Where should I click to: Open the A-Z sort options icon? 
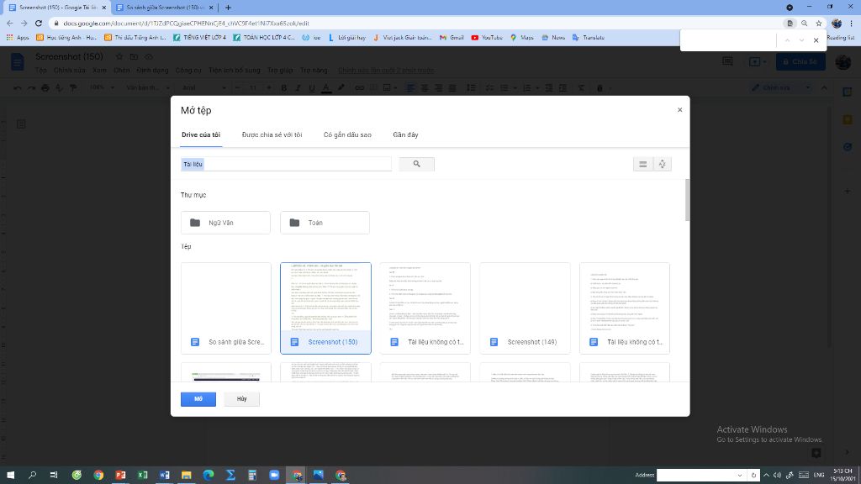(663, 164)
